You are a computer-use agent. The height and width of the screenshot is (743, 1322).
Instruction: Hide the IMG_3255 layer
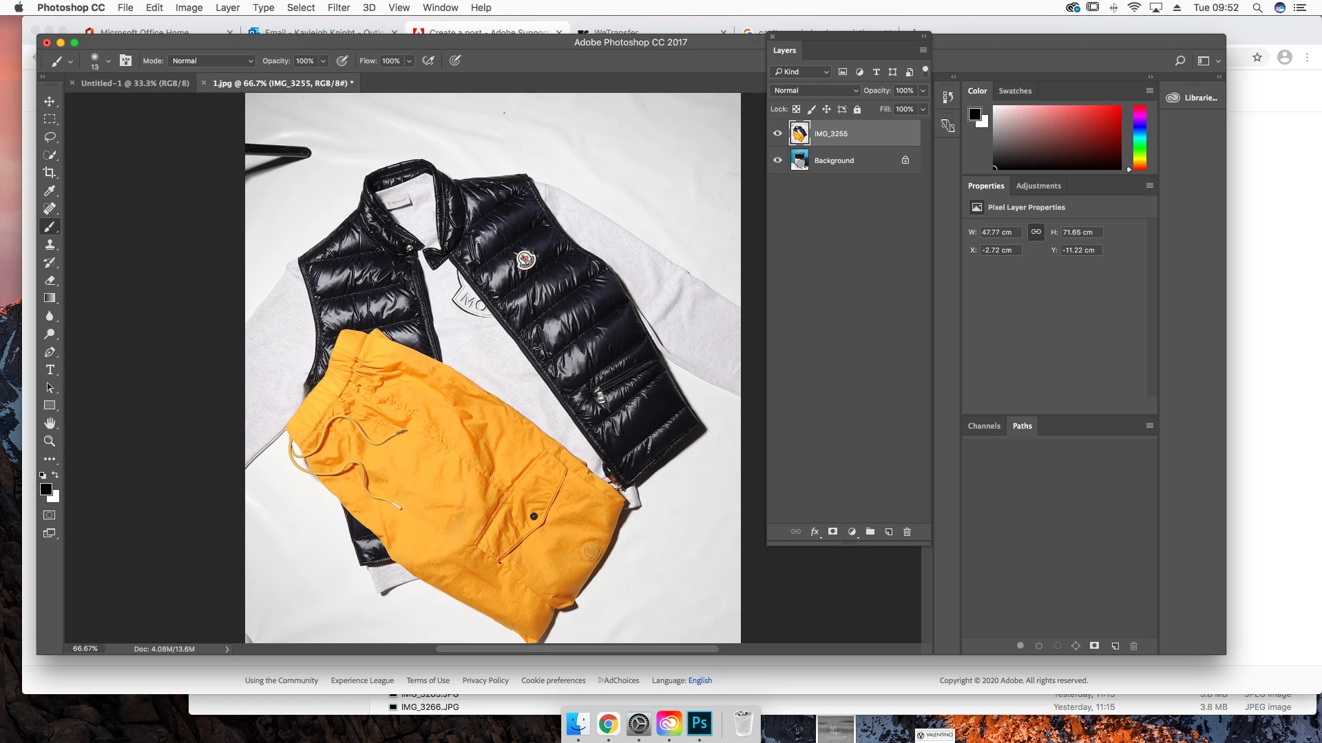777,133
